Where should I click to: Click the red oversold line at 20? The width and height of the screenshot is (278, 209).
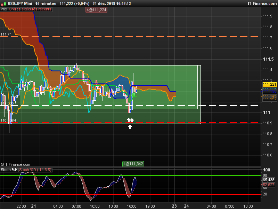click(131, 194)
